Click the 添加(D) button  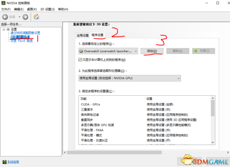(152, 51)
